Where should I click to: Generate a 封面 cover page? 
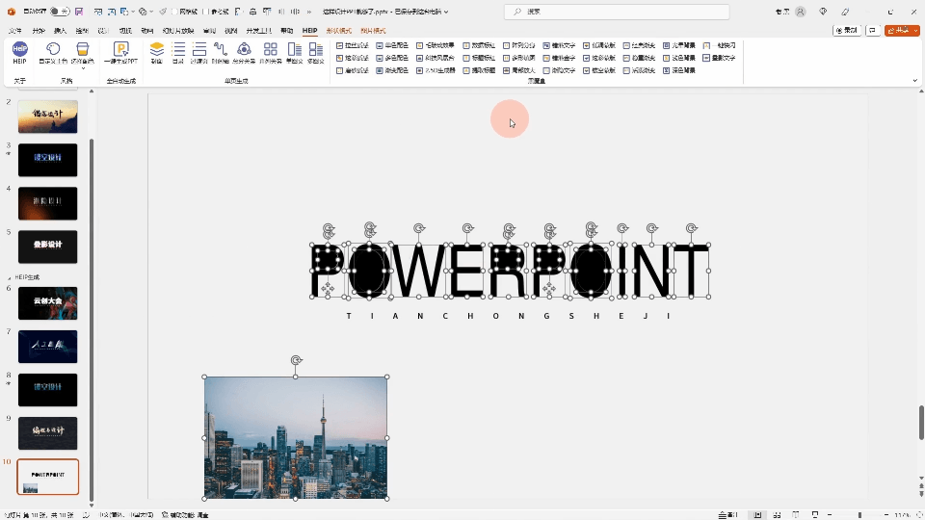[157, 52]
